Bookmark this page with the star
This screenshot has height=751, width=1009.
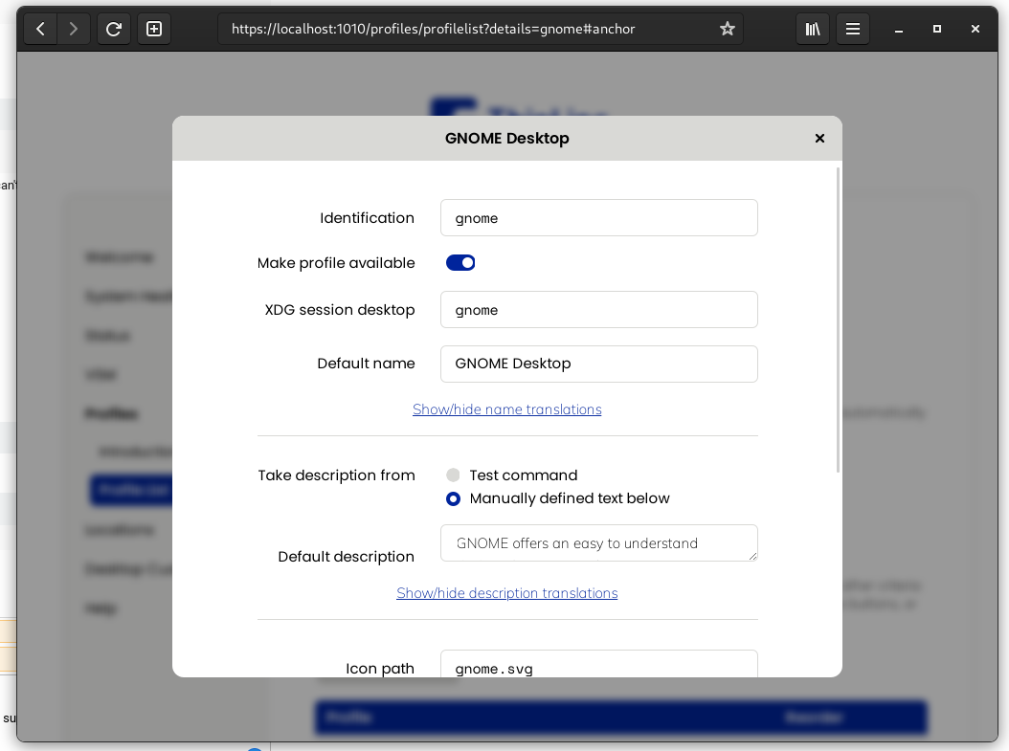728,29
